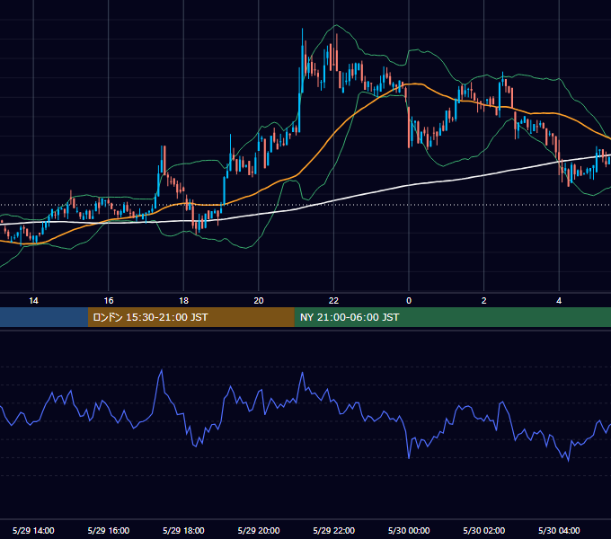Click the 0 hour label on price chart axis
611x539 pixels.
[x=409, y=301]
